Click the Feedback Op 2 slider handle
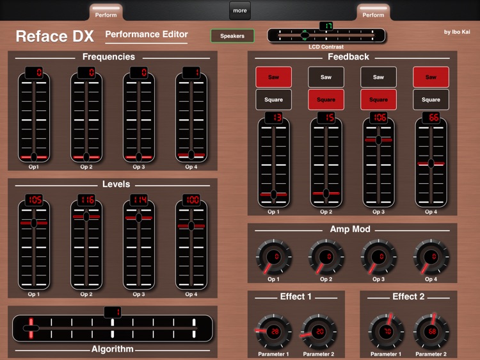The width and height of the screenshot is (480, 360). [326, 193]
